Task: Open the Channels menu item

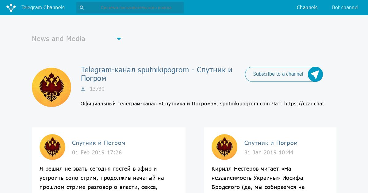Action: coord(307,8)
